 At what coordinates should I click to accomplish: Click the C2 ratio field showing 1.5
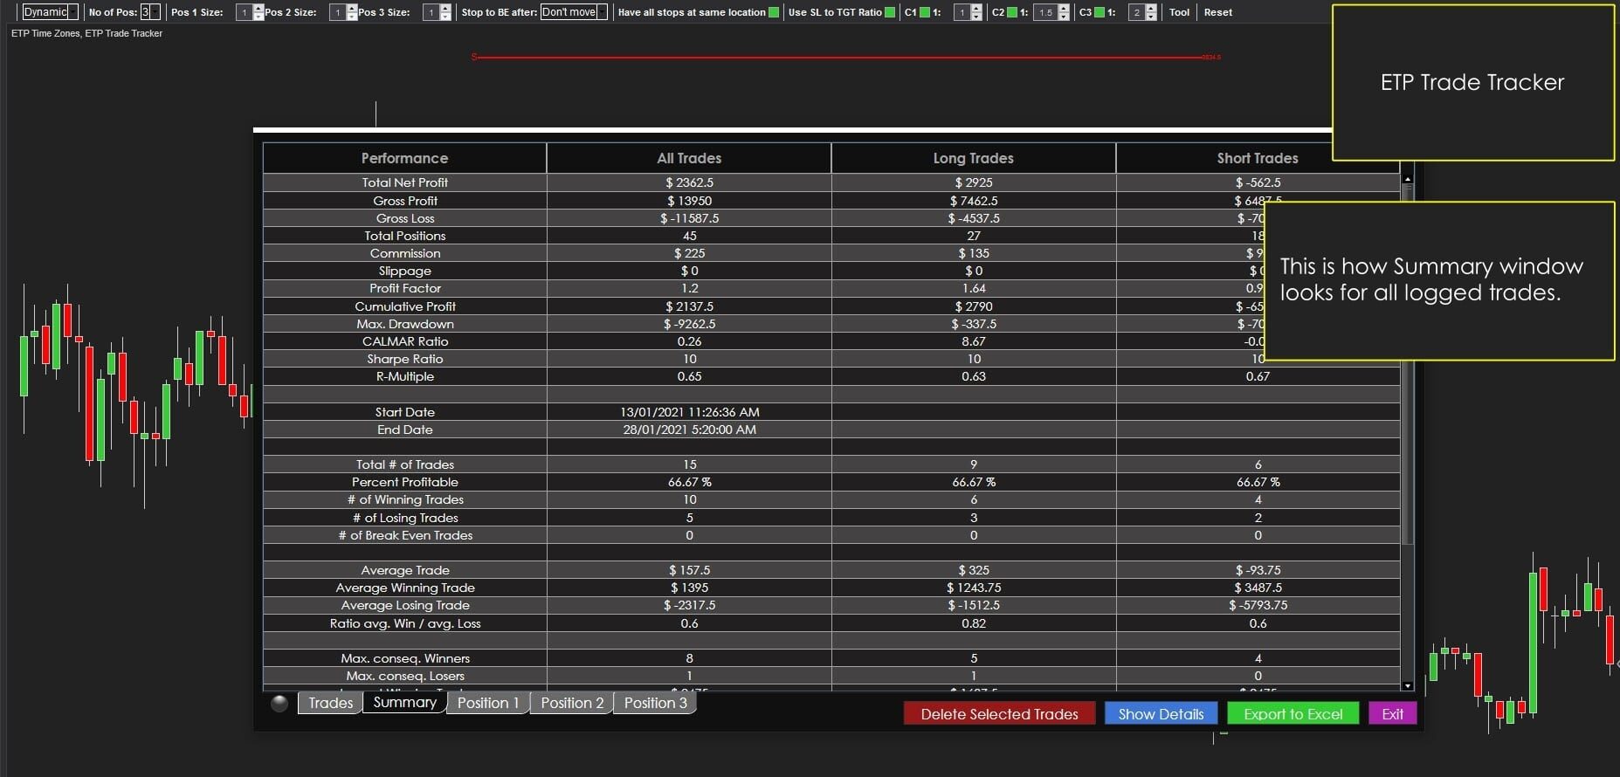click(1045, 12)
